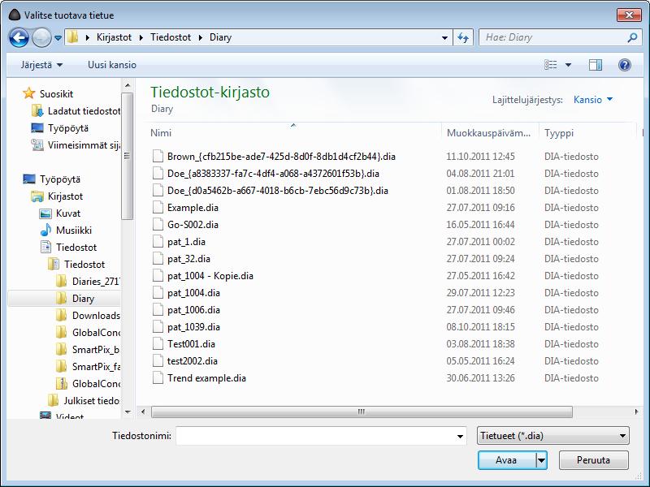Click the date 11.10.2011 12:45
The height and width of the screenshot is (487, 650).
(480, 157)
